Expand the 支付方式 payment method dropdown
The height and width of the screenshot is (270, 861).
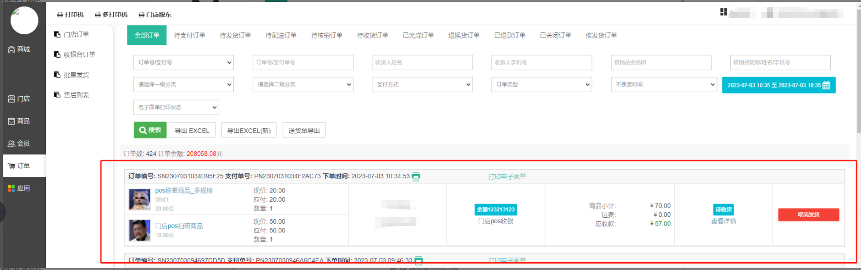pos(422,84)
